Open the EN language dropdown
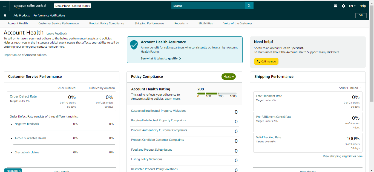Image resolution: width=374 pixels, height=172 pixels. tap(352, 6)
